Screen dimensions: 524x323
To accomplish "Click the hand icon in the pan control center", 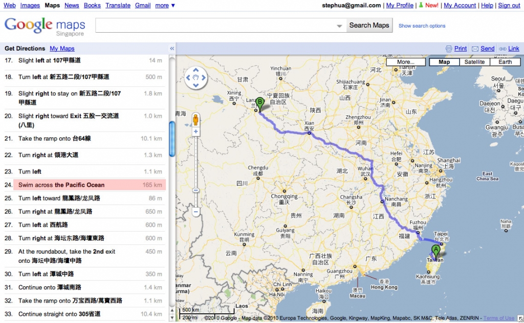I will pyautogui.click(x=196, y=78).
